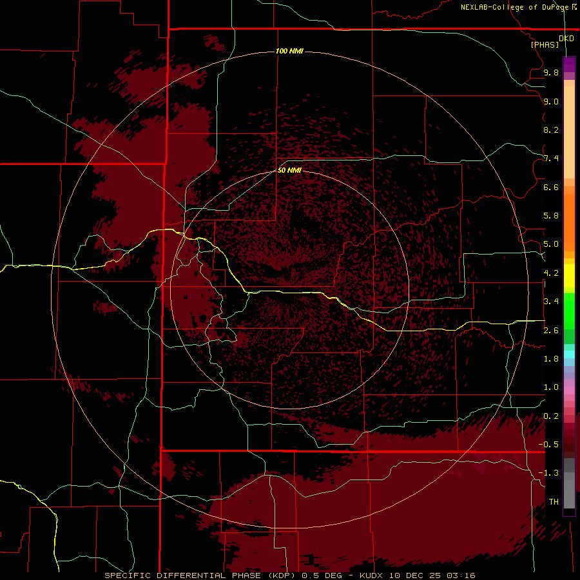This screenshot has width=580, height=580.
Task: Click the 0.5 DEG elevation label
Action: tap(324, 575)
